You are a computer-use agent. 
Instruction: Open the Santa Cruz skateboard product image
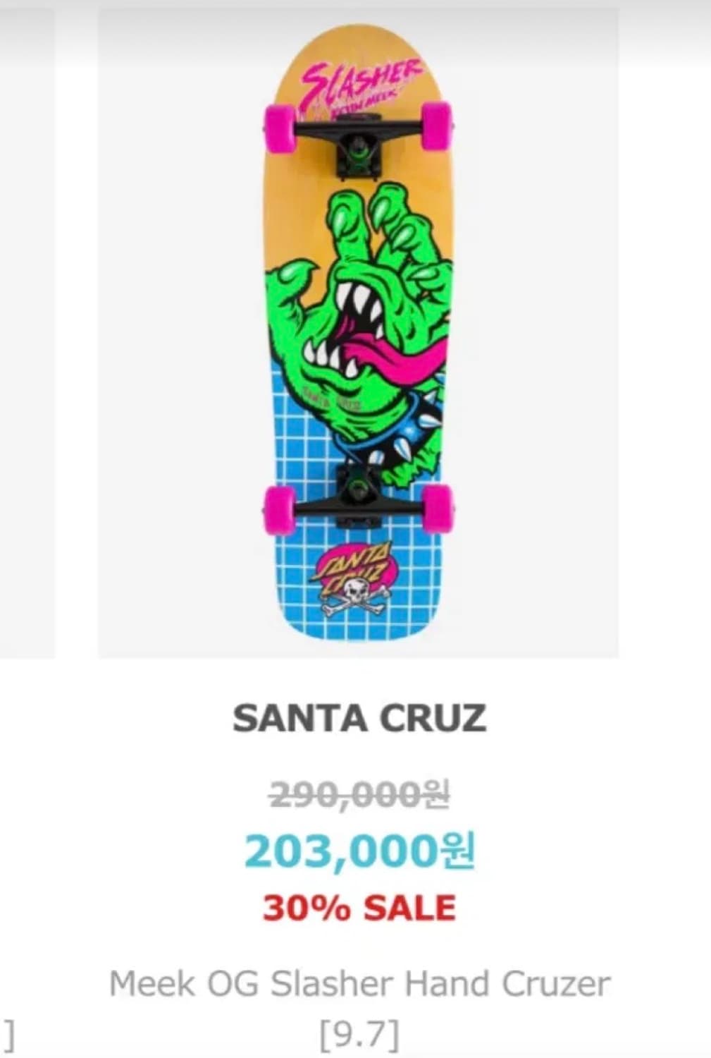(358, 333)
